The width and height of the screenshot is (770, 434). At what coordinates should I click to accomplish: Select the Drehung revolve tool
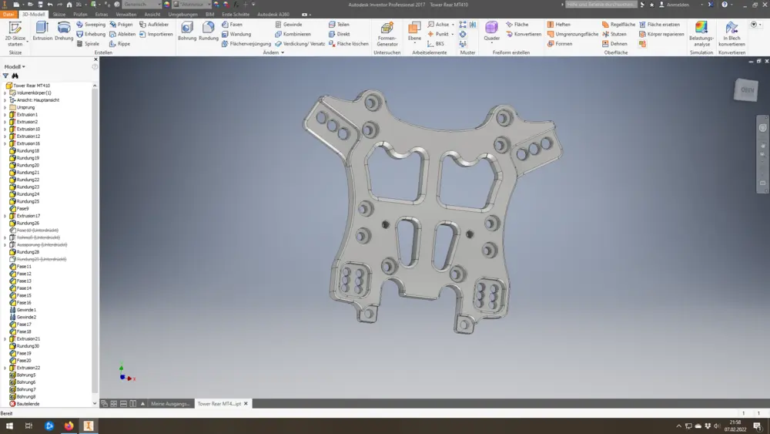coord(64,31)
